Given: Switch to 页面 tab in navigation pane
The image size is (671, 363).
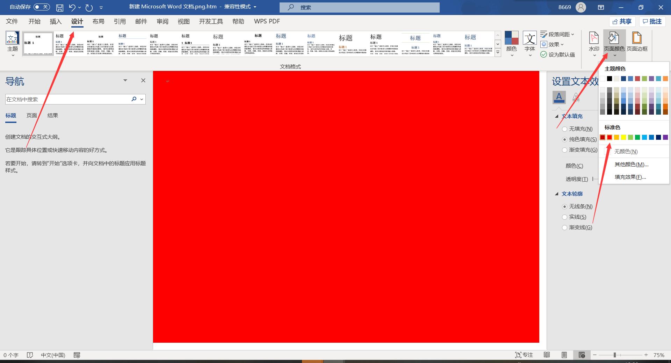Looking at the screenshot, I should pyautogui.click(x=32, y=115).
